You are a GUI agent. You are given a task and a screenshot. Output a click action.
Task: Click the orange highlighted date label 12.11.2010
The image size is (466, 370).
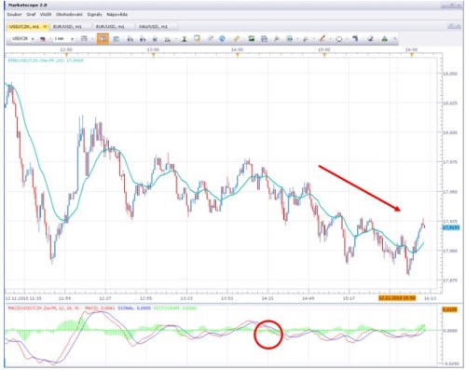[397, 298]
